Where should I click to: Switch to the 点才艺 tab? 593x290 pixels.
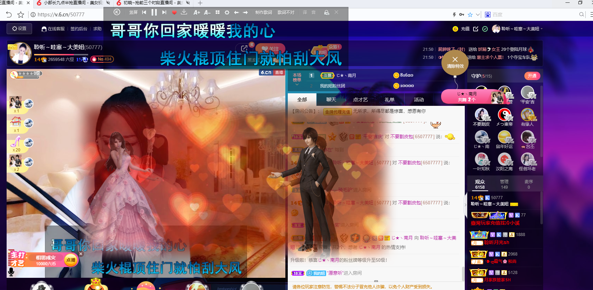[360, 100]
